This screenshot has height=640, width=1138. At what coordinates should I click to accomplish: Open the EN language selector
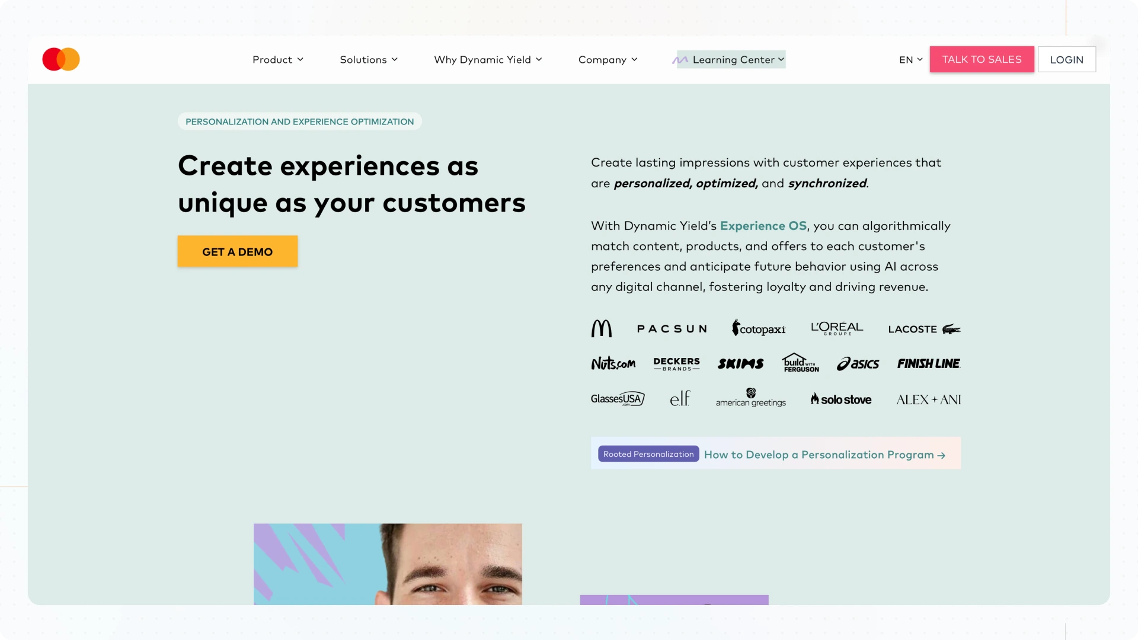pyautogui.click(x=910, y=60)
